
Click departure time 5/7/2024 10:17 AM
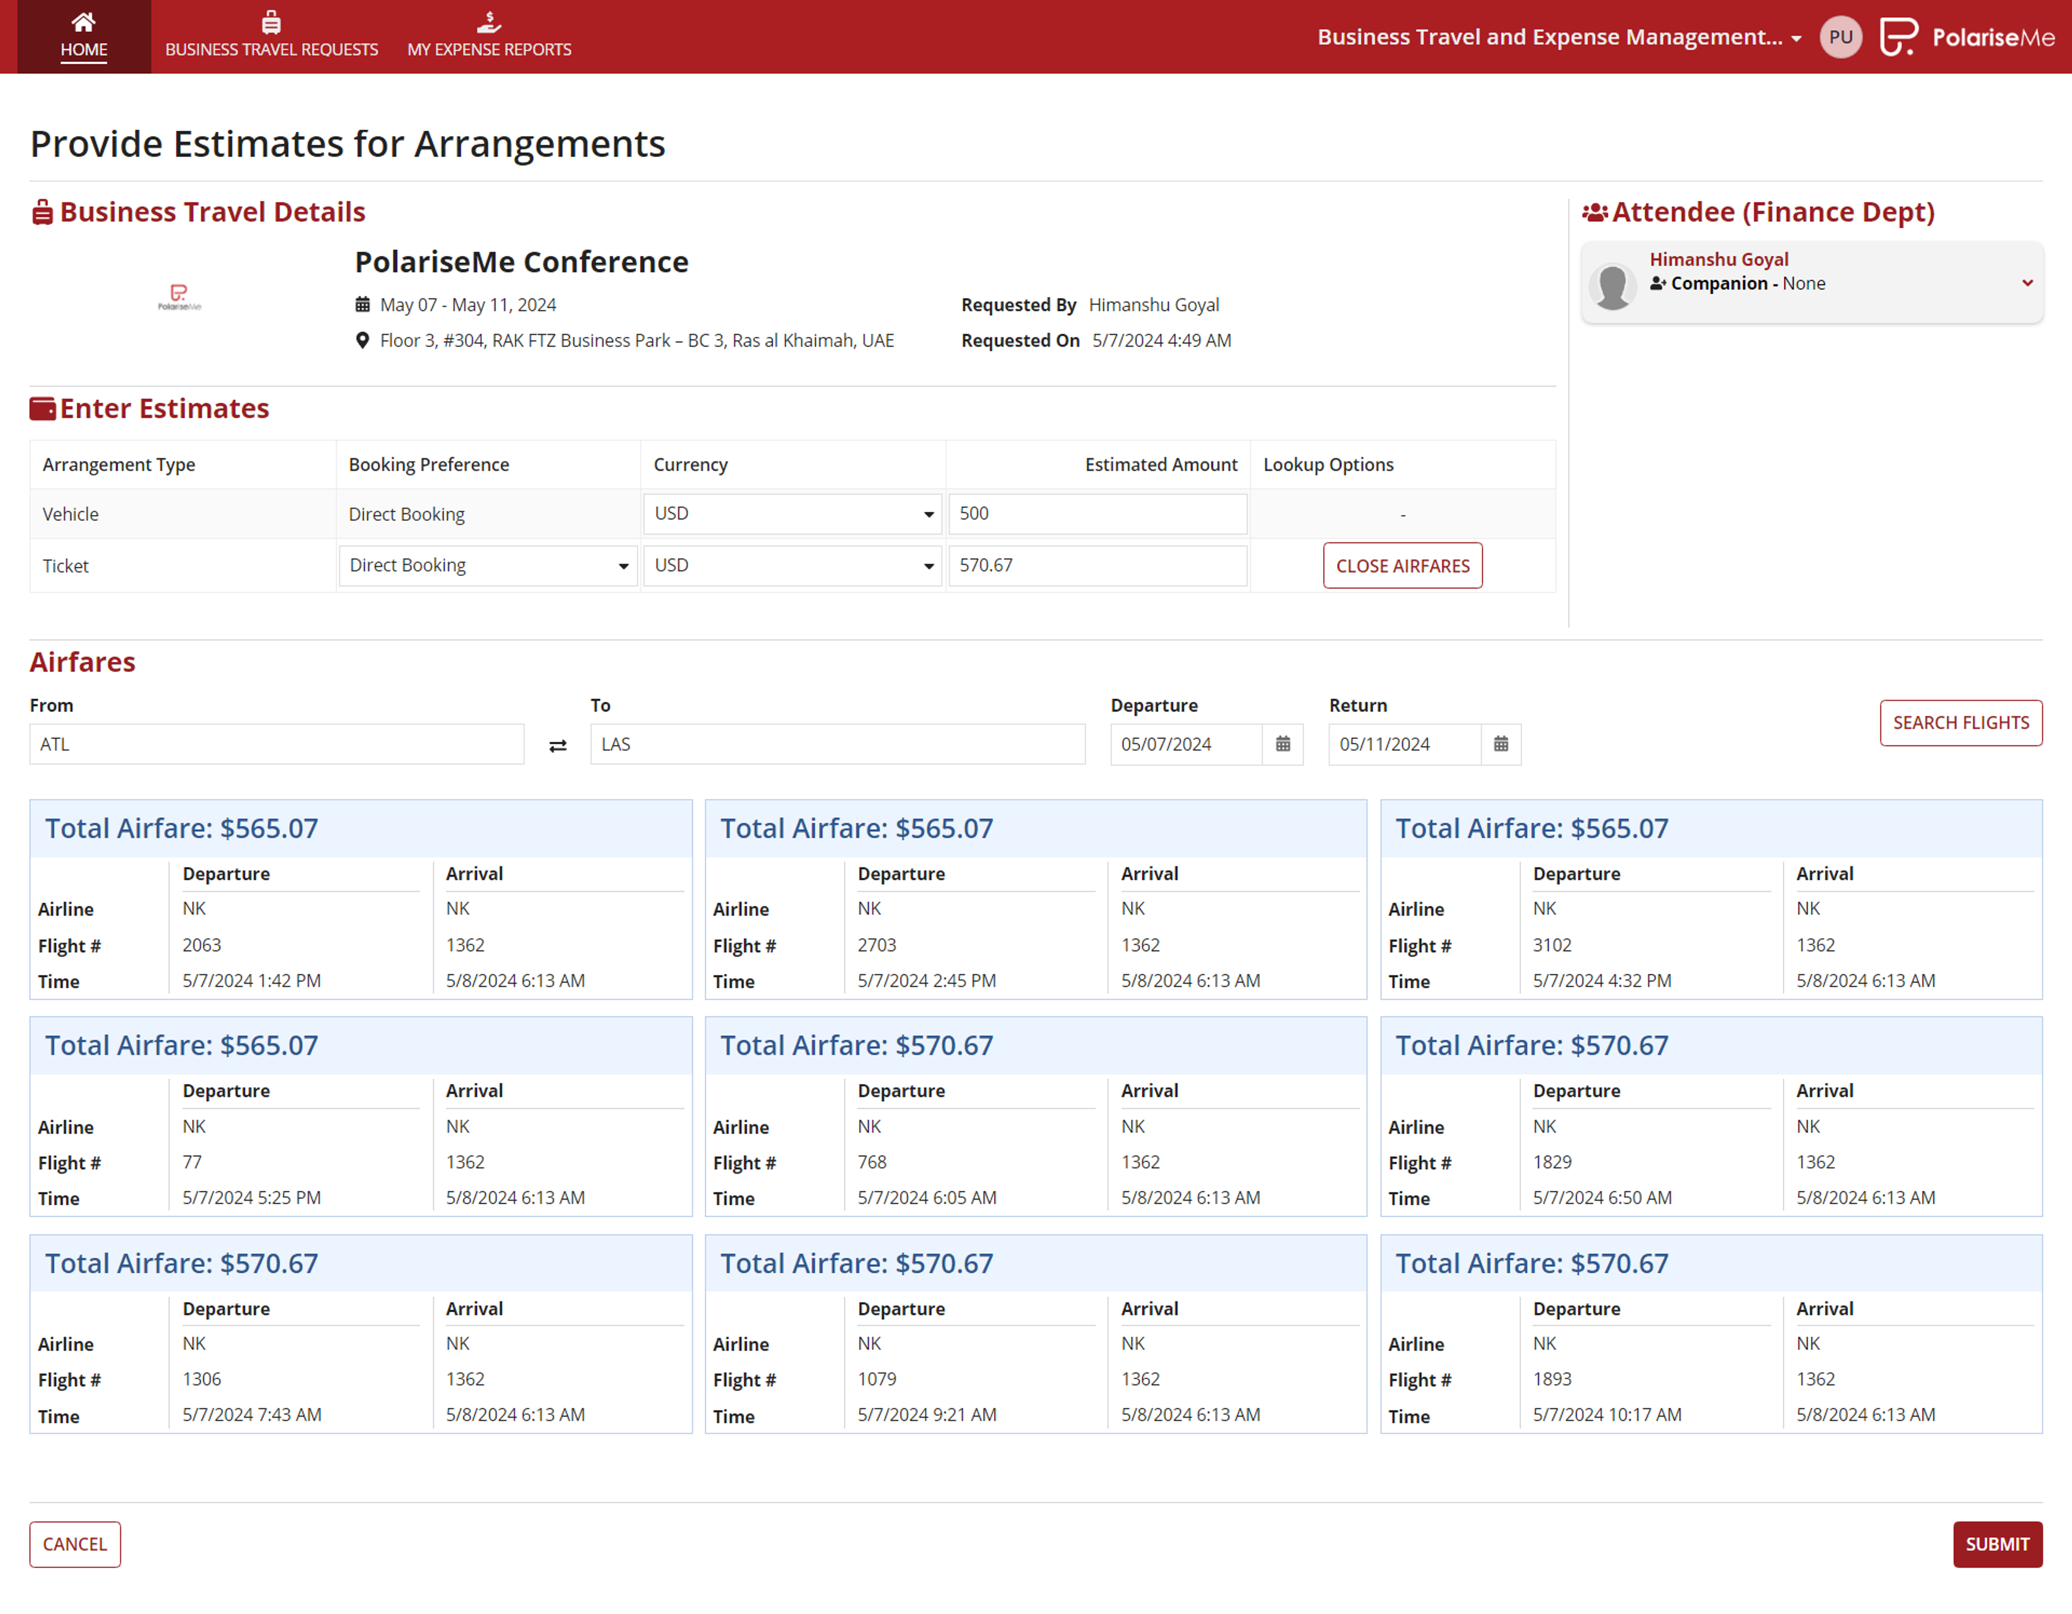tap(1606, 1415)
